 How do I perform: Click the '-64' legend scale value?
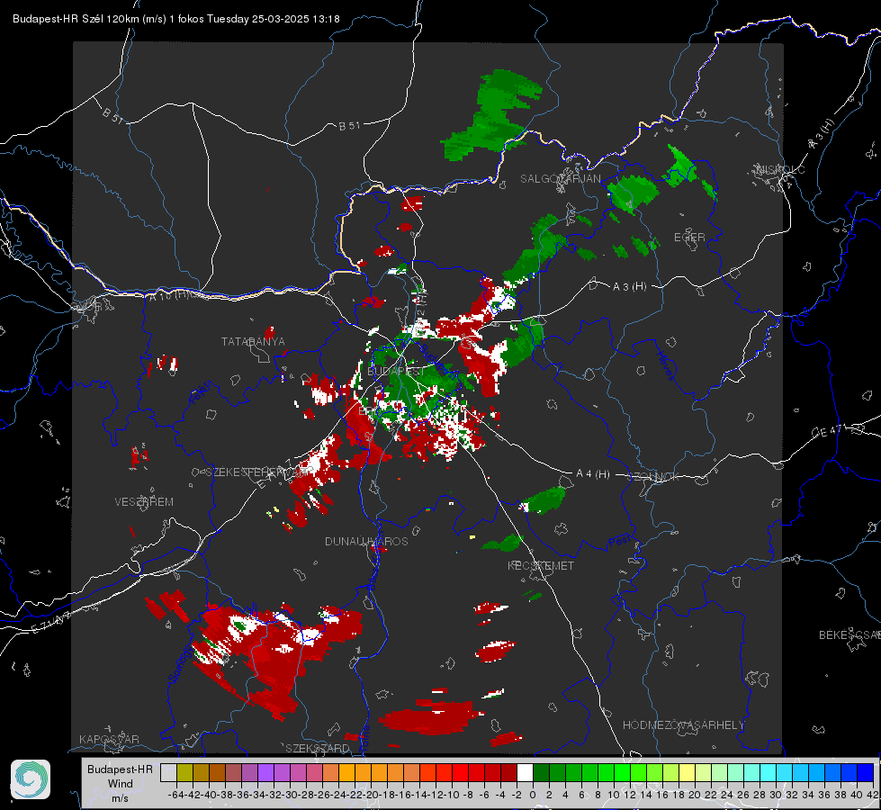(176, 795)
